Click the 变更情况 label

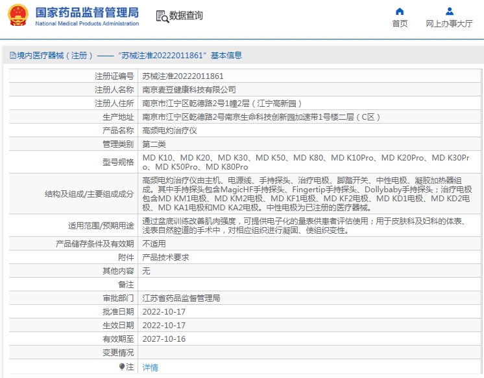(118, 352)
